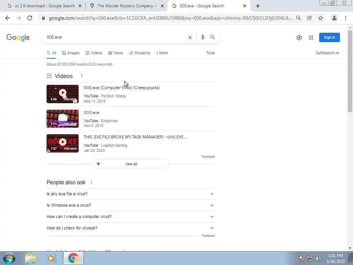Click the Show desktop strip
The width and height of the screenshot is (353, 265).
[351, 258]
